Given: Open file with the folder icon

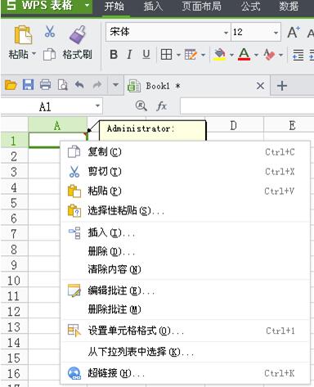Looking at the screenshot, I should (x=11, y=85).
